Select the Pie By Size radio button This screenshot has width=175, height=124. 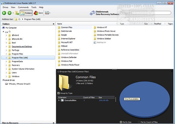click(121, 122)
